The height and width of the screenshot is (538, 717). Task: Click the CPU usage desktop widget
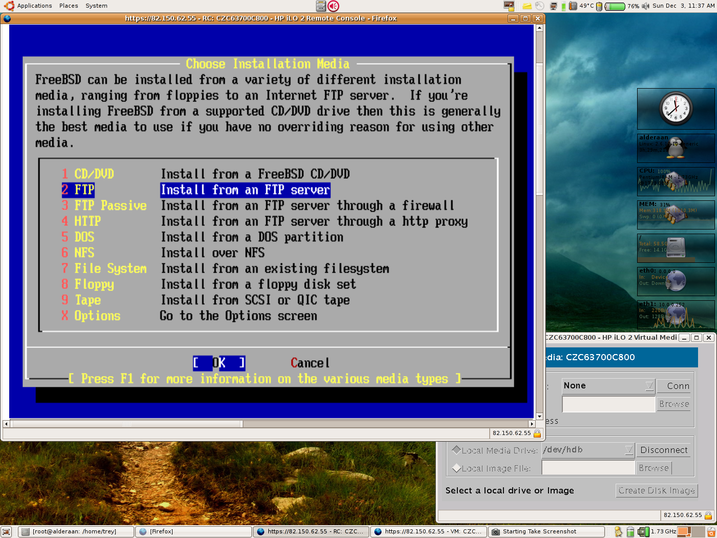[x=676, y=181]
